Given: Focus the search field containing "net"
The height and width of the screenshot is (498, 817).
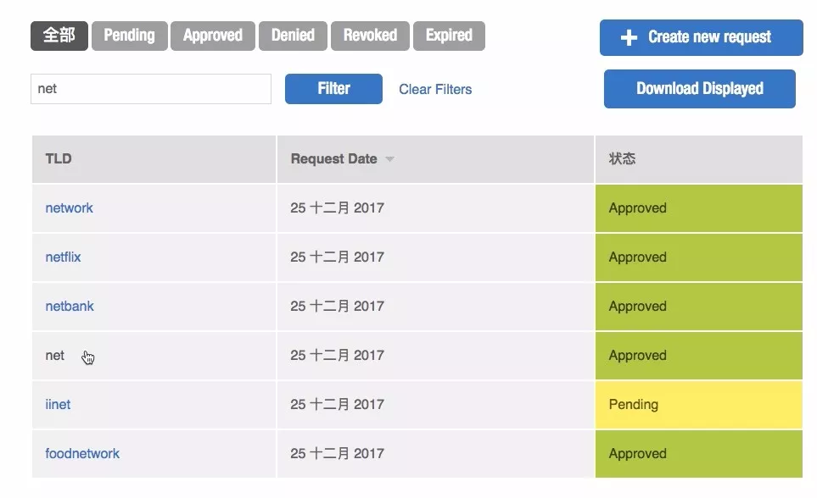Looking at the screenshot, I should (150, 89).
